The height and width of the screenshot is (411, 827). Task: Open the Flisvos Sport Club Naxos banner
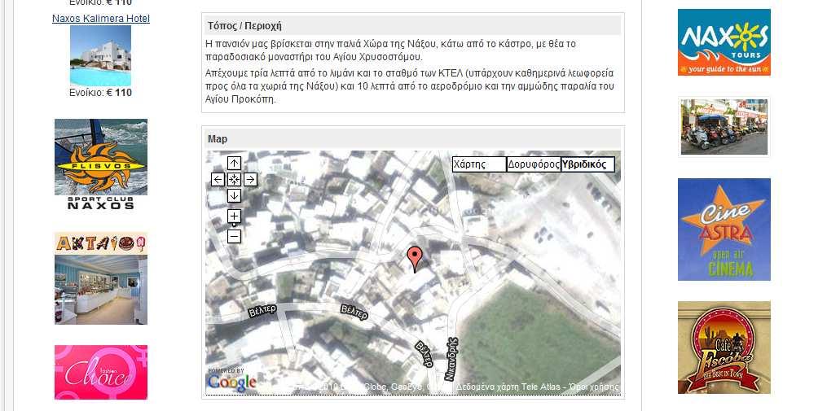coord(101,164)
